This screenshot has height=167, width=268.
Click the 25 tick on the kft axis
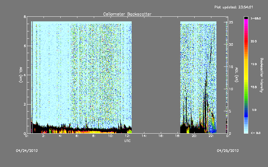coord(231,22)
